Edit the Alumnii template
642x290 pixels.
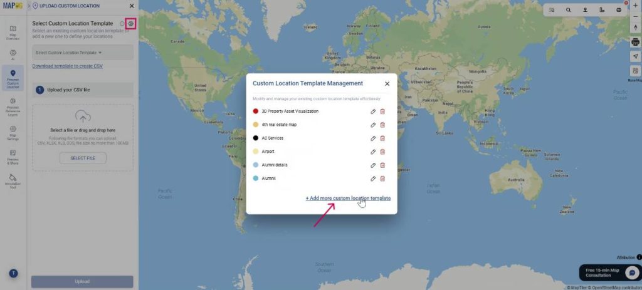pos(373,179)
